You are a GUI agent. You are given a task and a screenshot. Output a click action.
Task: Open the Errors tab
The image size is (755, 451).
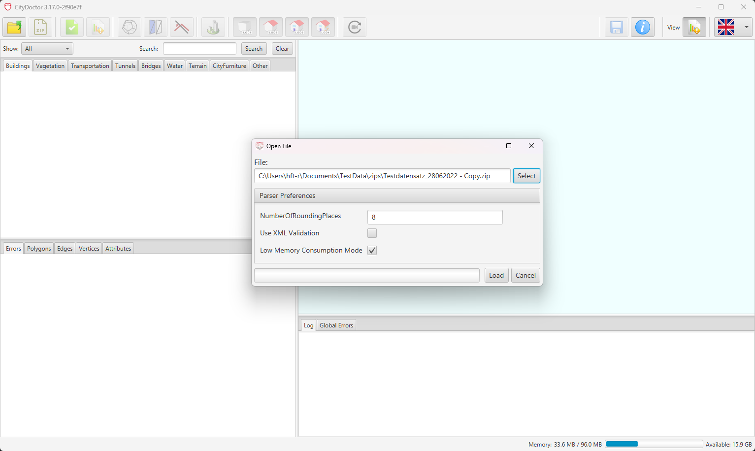click(13, 249)
